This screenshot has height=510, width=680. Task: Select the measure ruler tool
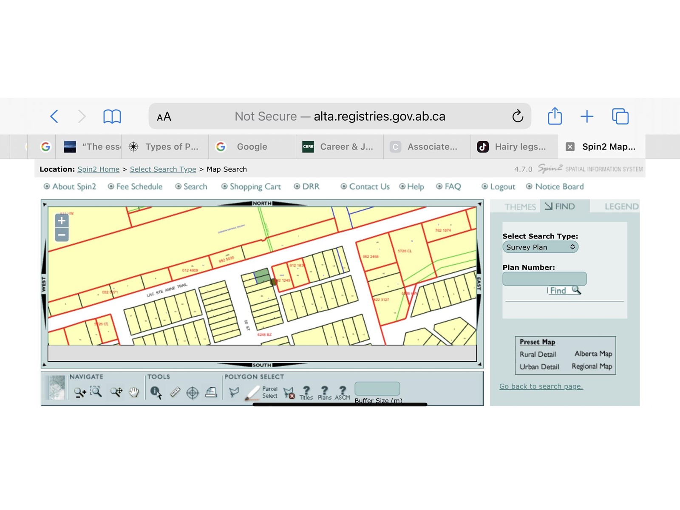[175, 392]
